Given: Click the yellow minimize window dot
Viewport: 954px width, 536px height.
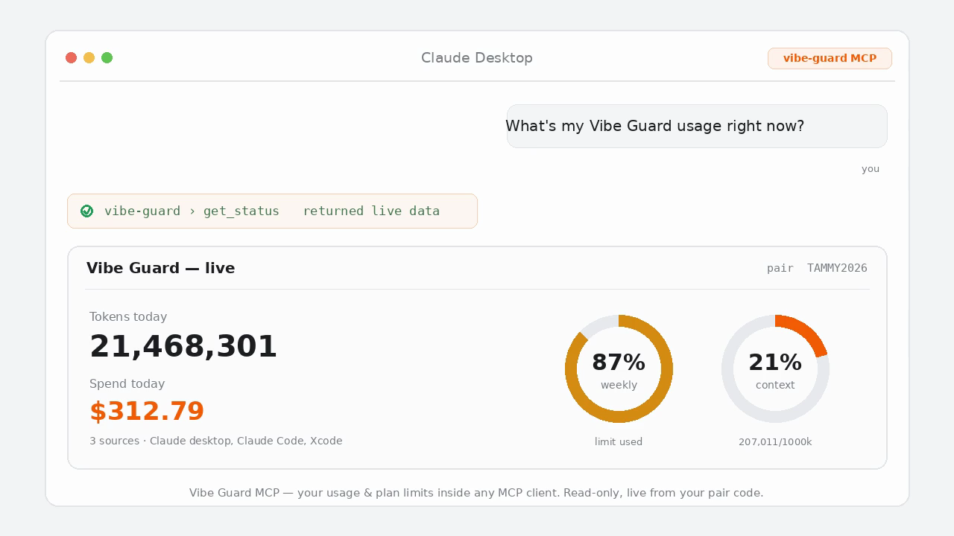Looking at the screenshot, I should coord(89,58).
